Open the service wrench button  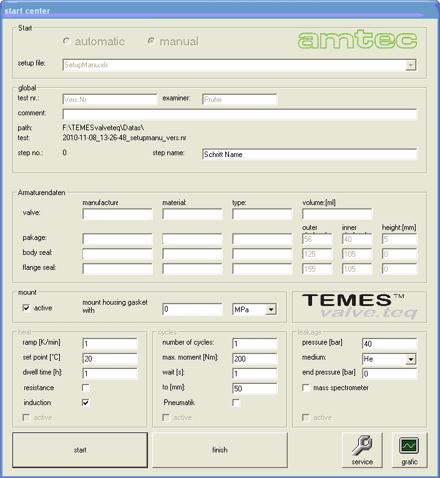click(x=362, y=450)
